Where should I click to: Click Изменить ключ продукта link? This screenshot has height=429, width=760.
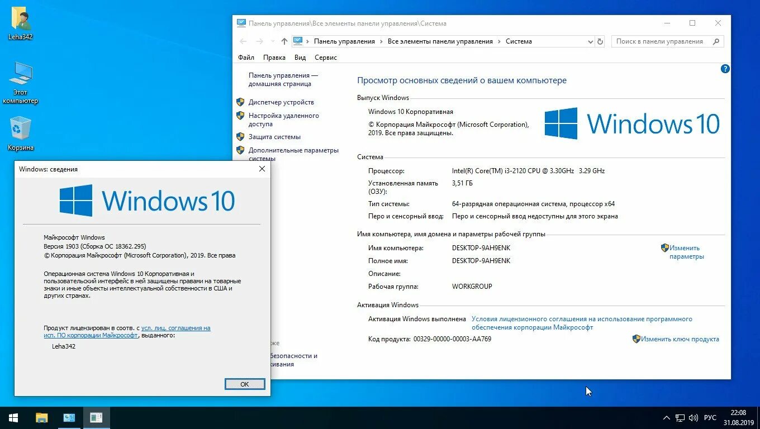click(680, 339)
